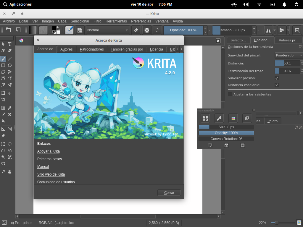Toggle horizontal mirror tool
303x227 pixels.
[x=268, y=30]
